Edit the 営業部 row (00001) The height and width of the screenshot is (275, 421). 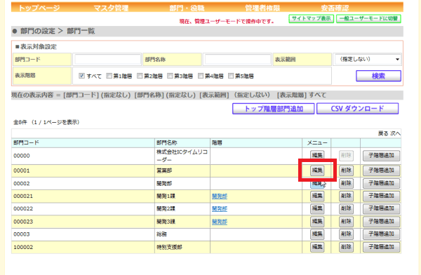[x=317, y=170]
